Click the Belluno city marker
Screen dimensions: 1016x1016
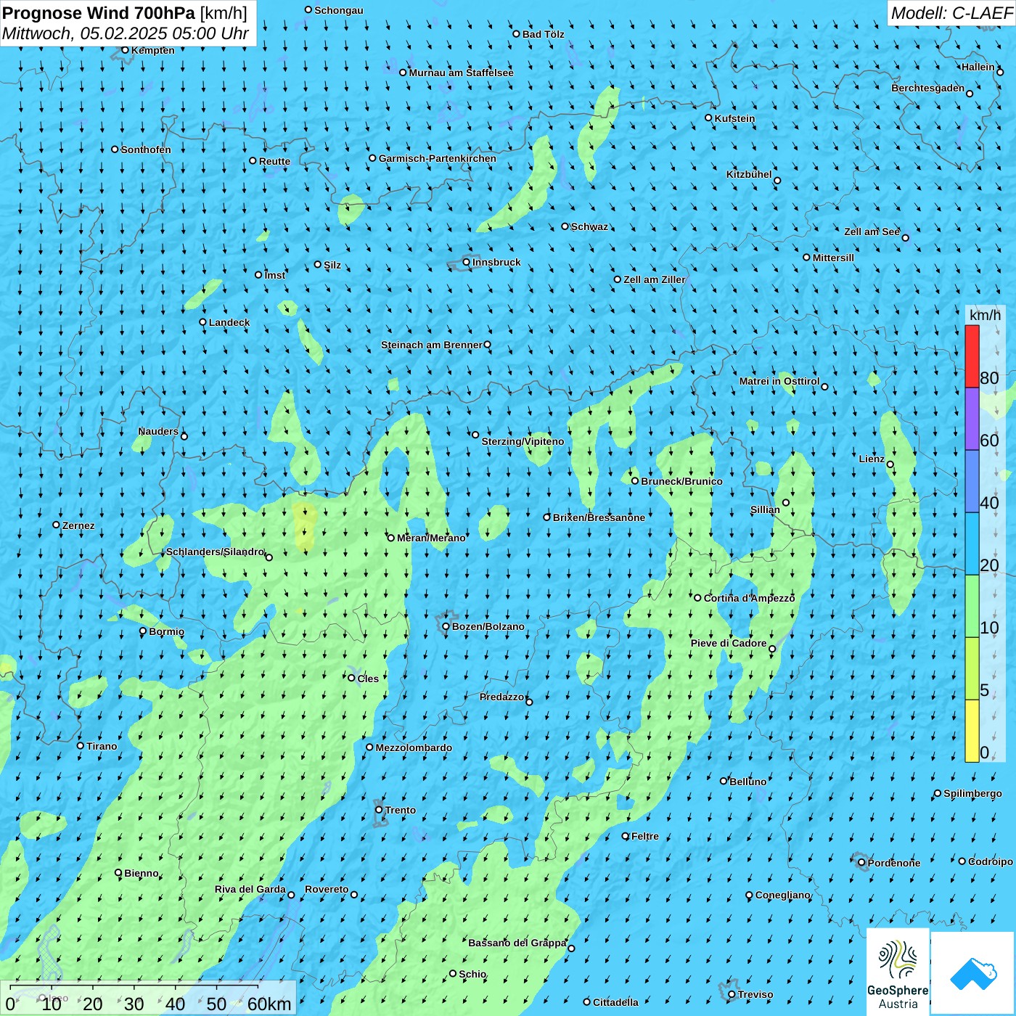point(724,781)
